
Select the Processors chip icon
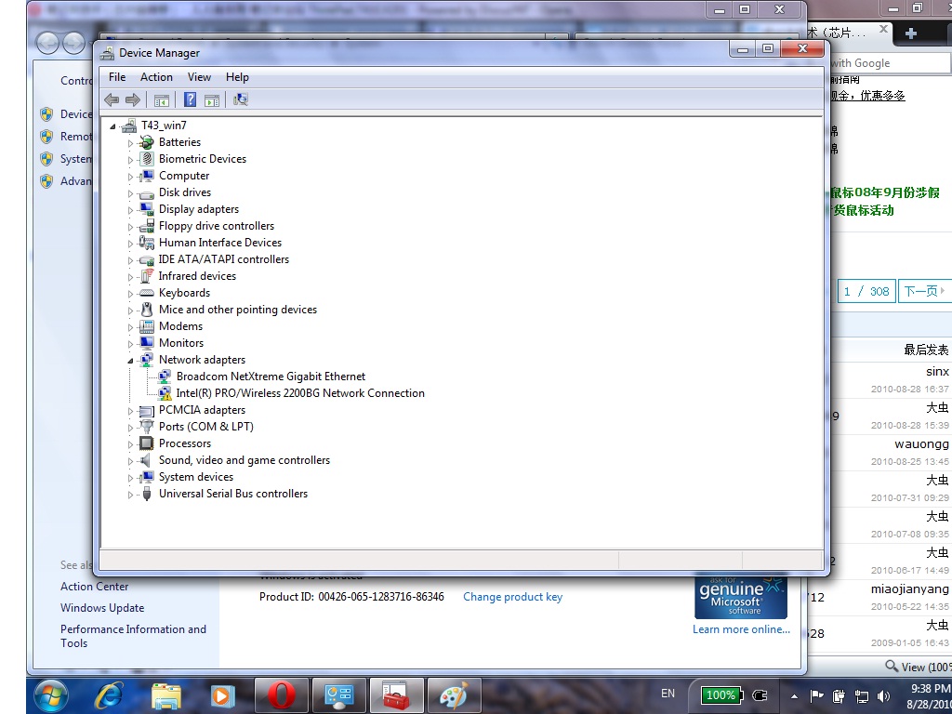tap(146, 443)
